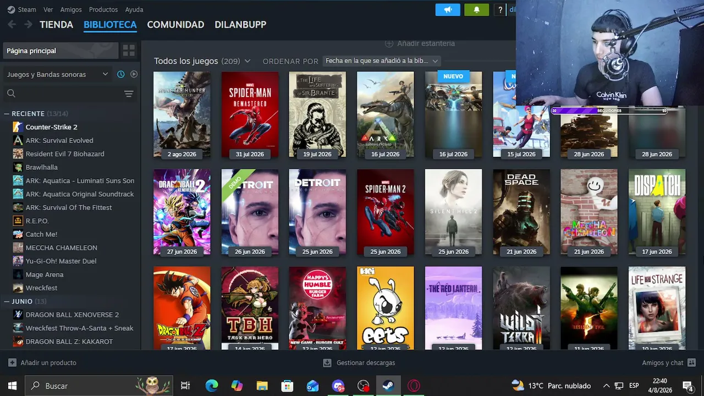The image size is (704, 396).
Task: Click the ready-to-play filter icon
Action: (x=134, y=74)
